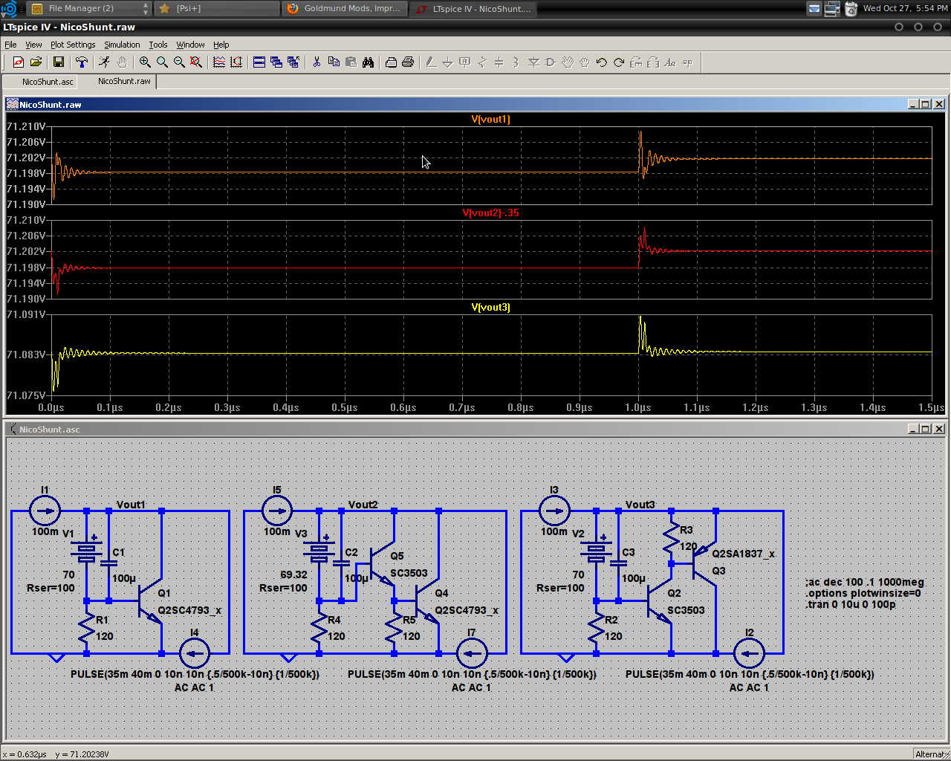The height and width of the screenshot is (761, 951).
Task: Open the Plot Settings menu
Action: [73, 45]
